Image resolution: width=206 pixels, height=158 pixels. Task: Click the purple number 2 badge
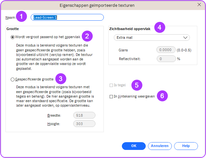pos(87,36)
